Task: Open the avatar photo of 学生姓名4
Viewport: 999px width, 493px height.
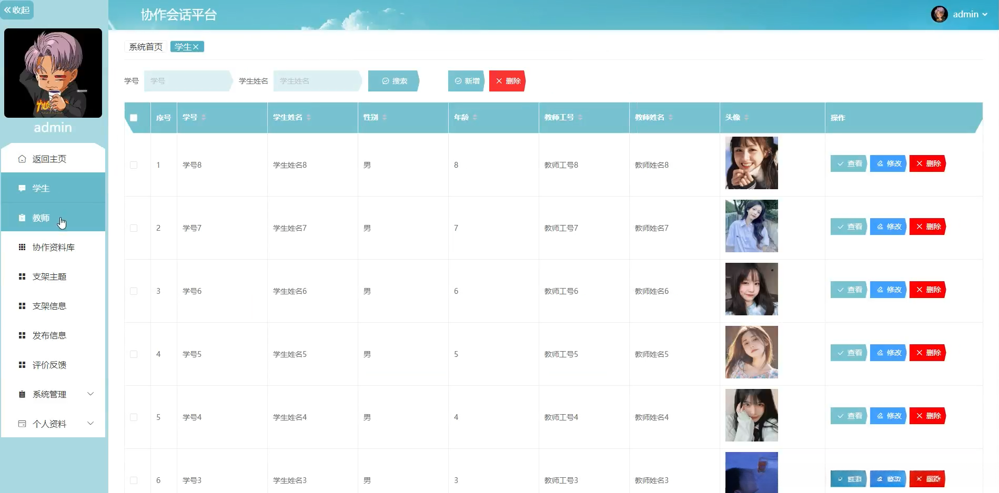Action: pos(751,415)
